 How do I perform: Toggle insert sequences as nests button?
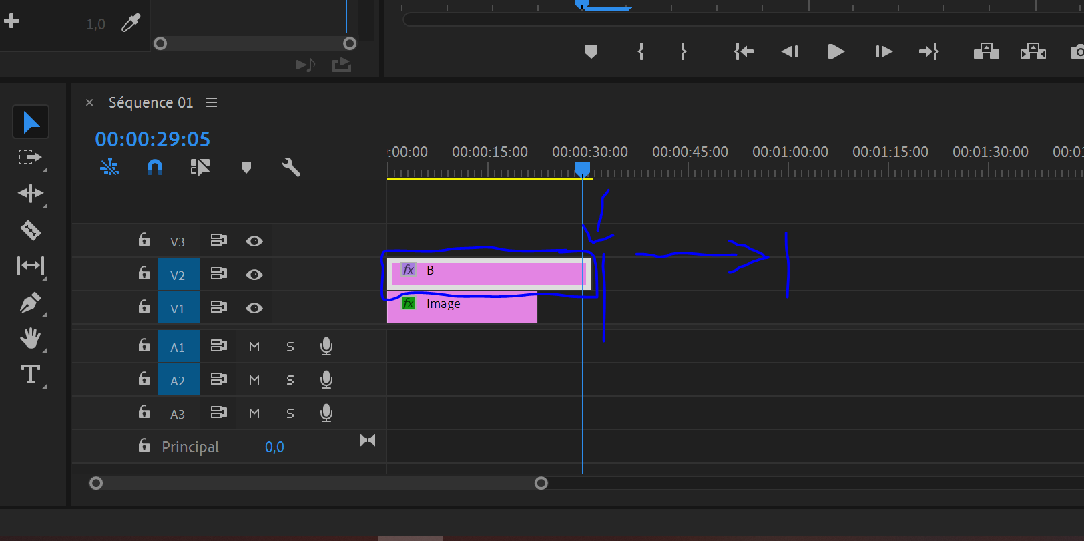(109, 167)
